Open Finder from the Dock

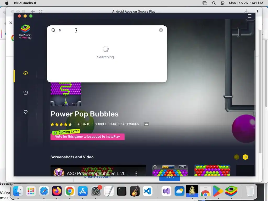(x=18, y=191)
